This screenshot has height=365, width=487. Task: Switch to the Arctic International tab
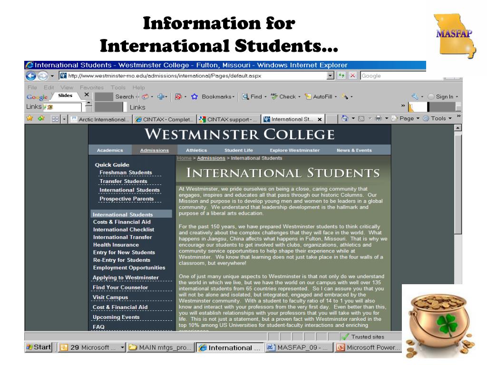[x=100, y=119]
